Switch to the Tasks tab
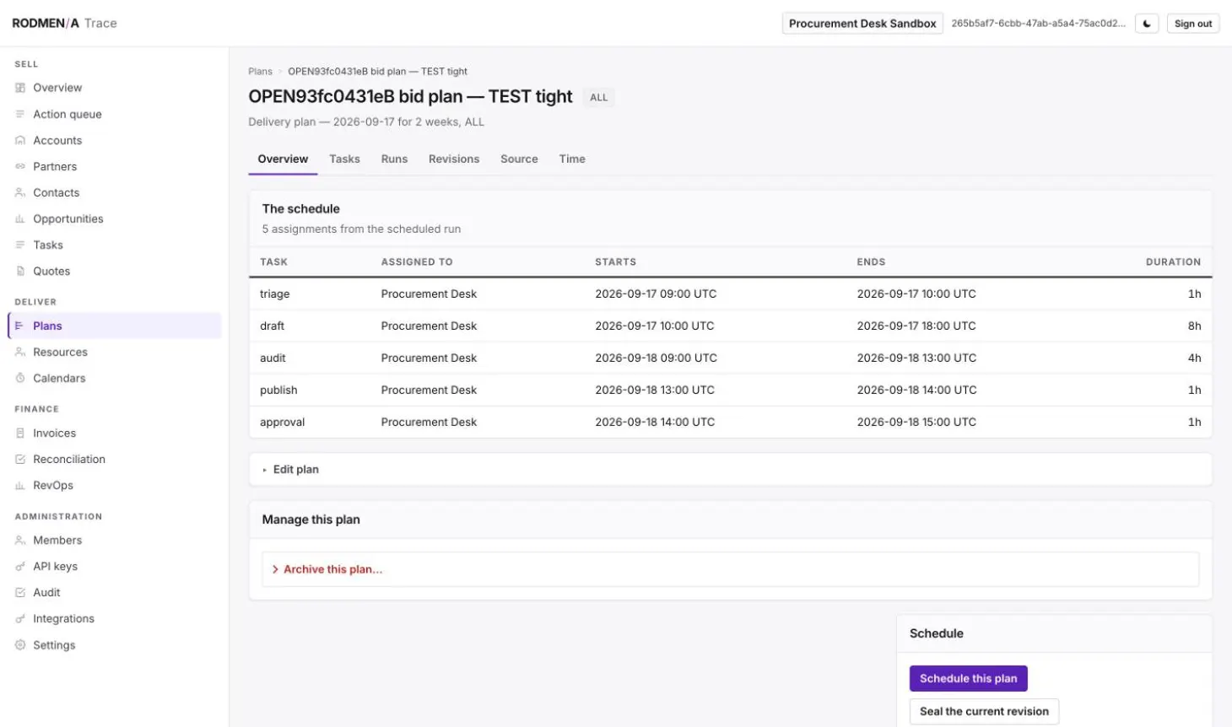Image resolution: width=1232 pixels, height=727 pixels. click(x=344, y=159)
